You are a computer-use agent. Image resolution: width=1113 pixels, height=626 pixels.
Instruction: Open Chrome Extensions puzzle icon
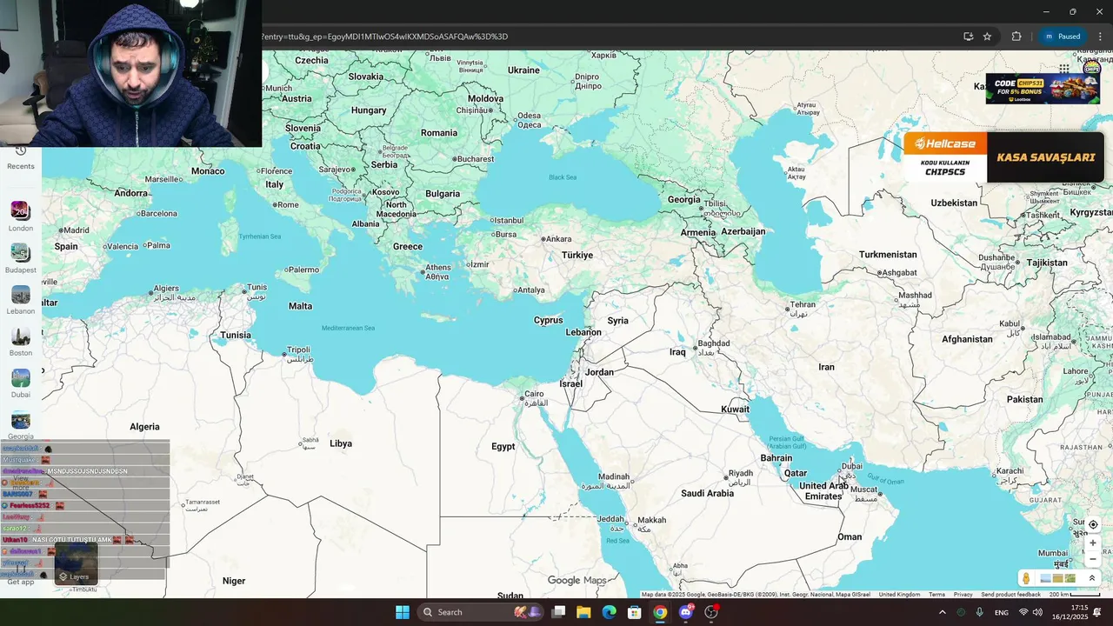(1016, 37)
